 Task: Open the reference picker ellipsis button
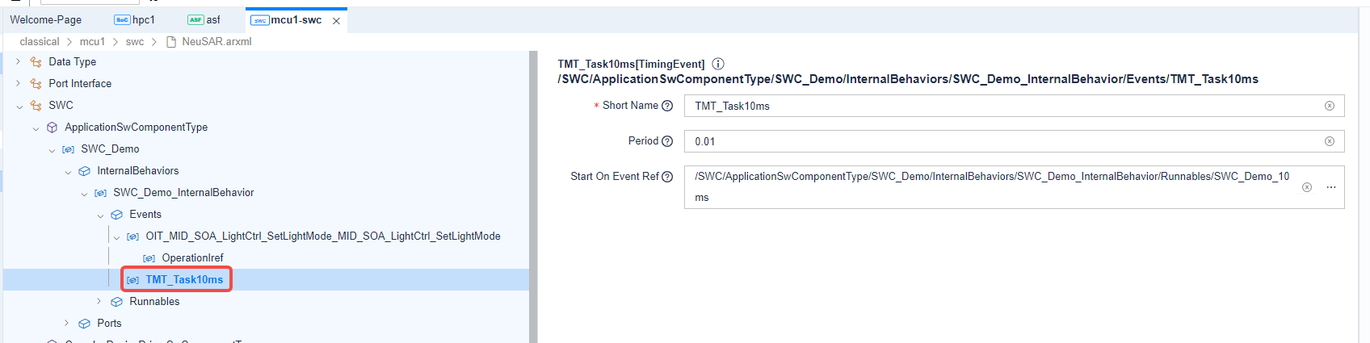pyautogui.click(x=1331, y=187)
